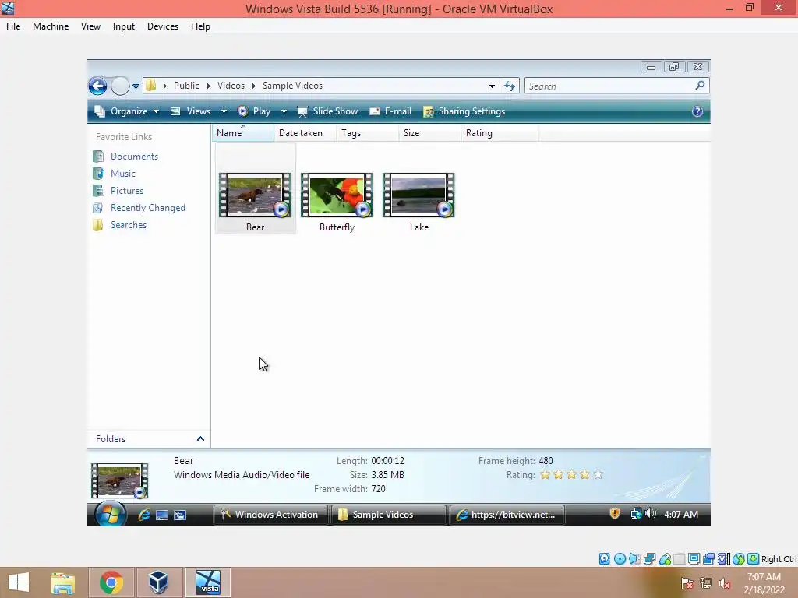Screen dimensions: 798x598
Task: Select Sample Videos in the address bar
Action: tap(292, 86)
